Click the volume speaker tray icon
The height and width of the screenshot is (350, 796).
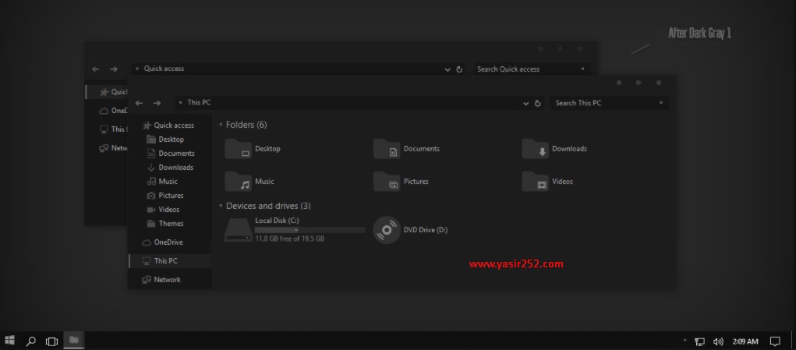pos(718,341)
